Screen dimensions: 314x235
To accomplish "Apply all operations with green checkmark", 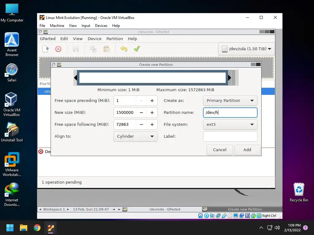I will point(137,49).
